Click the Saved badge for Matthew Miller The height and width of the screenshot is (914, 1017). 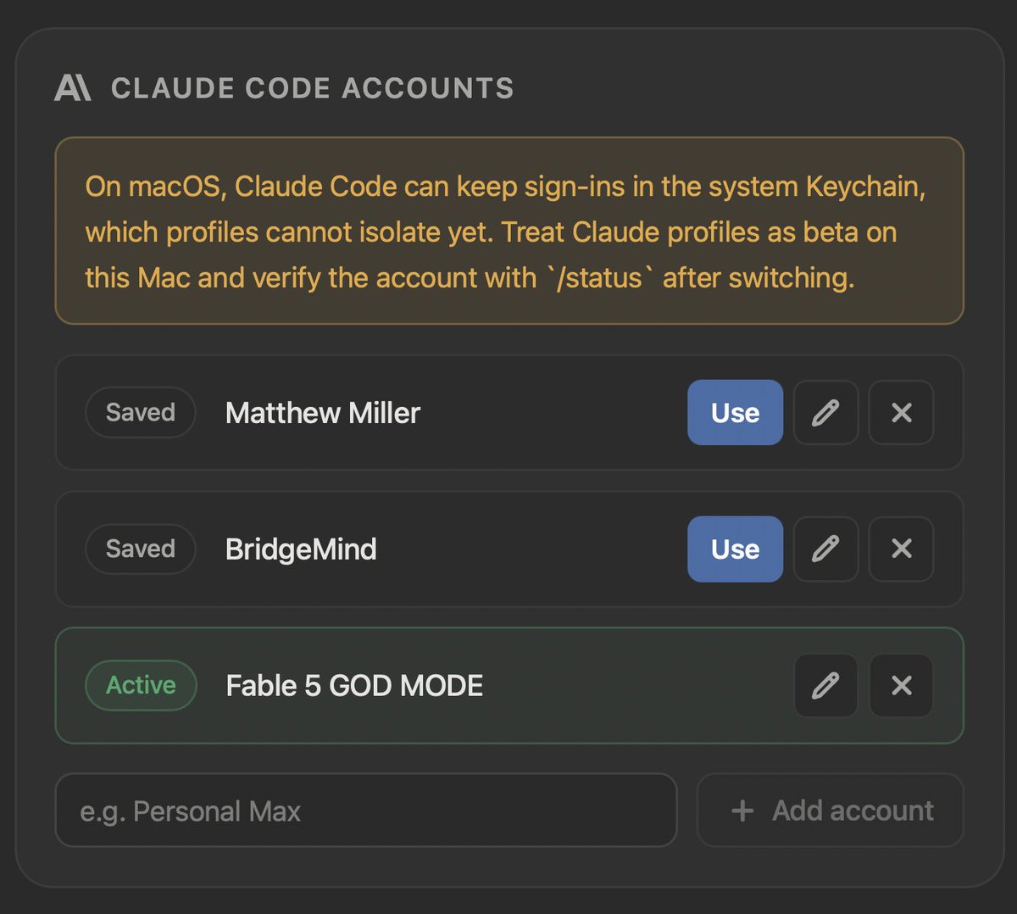coord(141,412)
